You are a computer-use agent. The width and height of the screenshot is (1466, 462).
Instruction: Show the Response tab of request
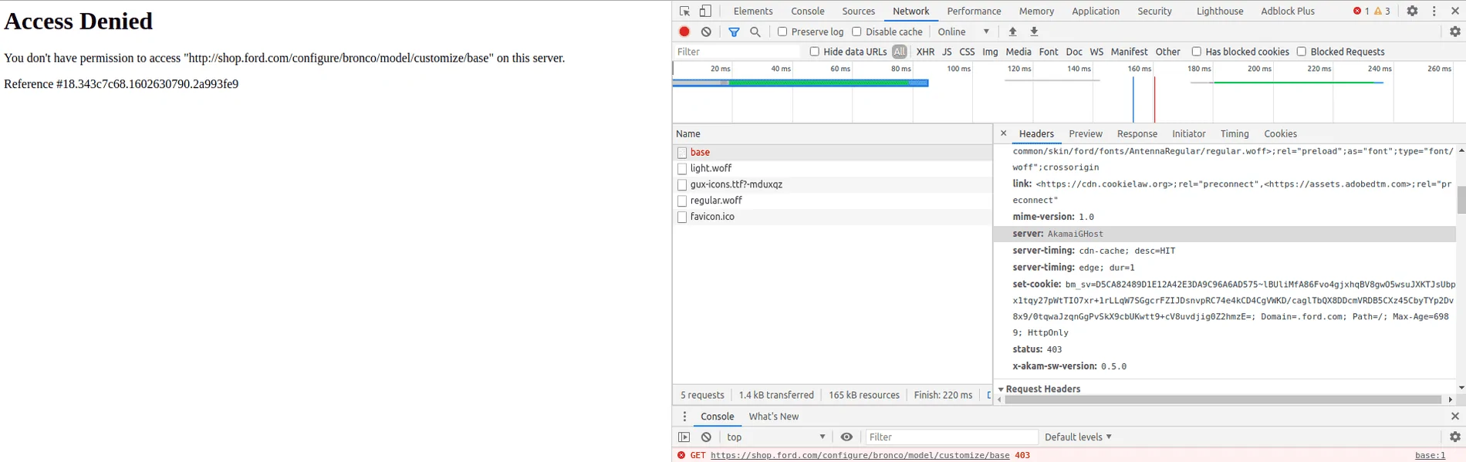point(1137,133)
